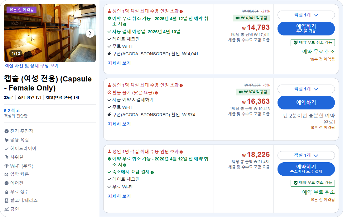Viewport: 343px width, 217px height.
Task: Click info icon next to non-refundable label
Action: click(x=156, y=93)
